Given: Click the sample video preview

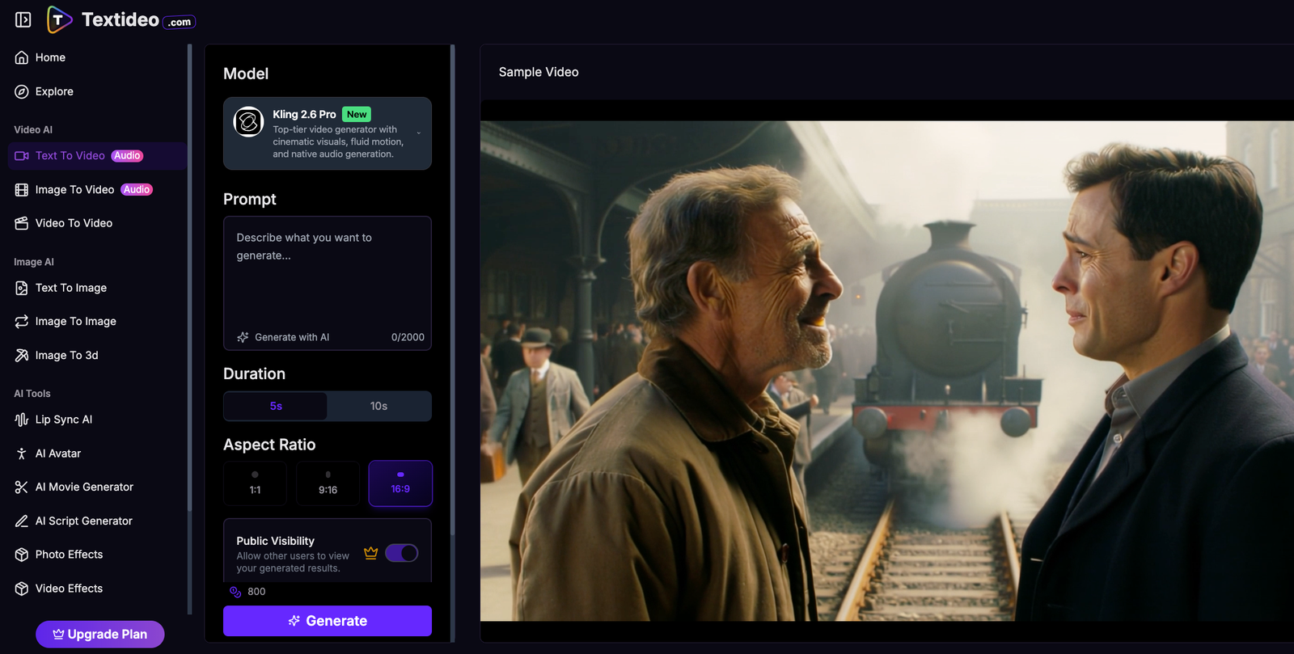Looking at the screenshot, I should coord(887,371).
